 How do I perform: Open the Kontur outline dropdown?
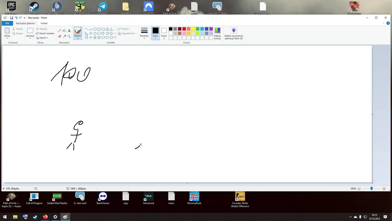pyautogui.click(x=124, y=29)
